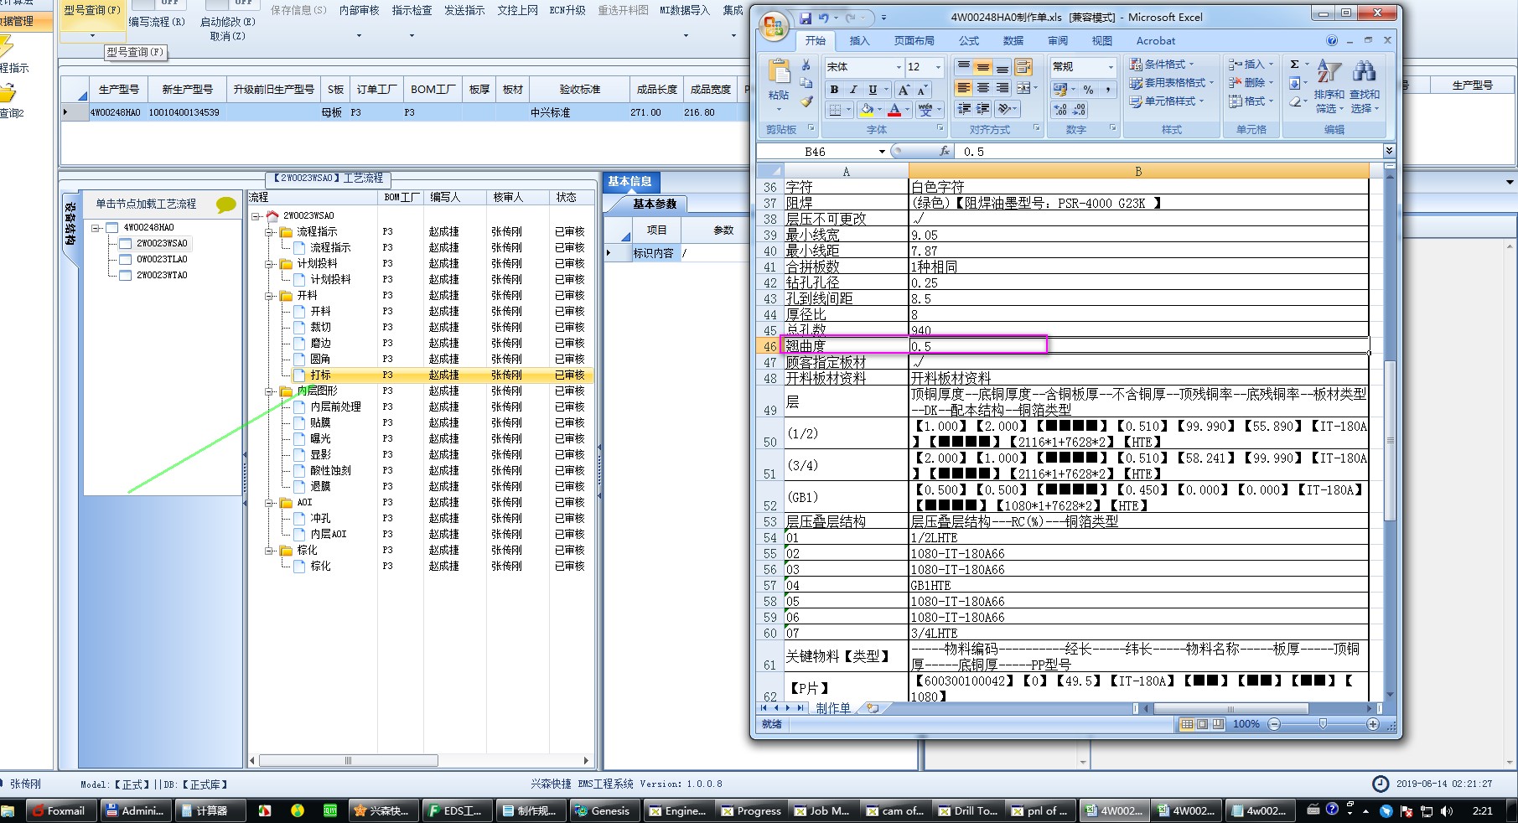
Task: Click the 2W0023WSA0 node in the structure tree
Action: 162,244
